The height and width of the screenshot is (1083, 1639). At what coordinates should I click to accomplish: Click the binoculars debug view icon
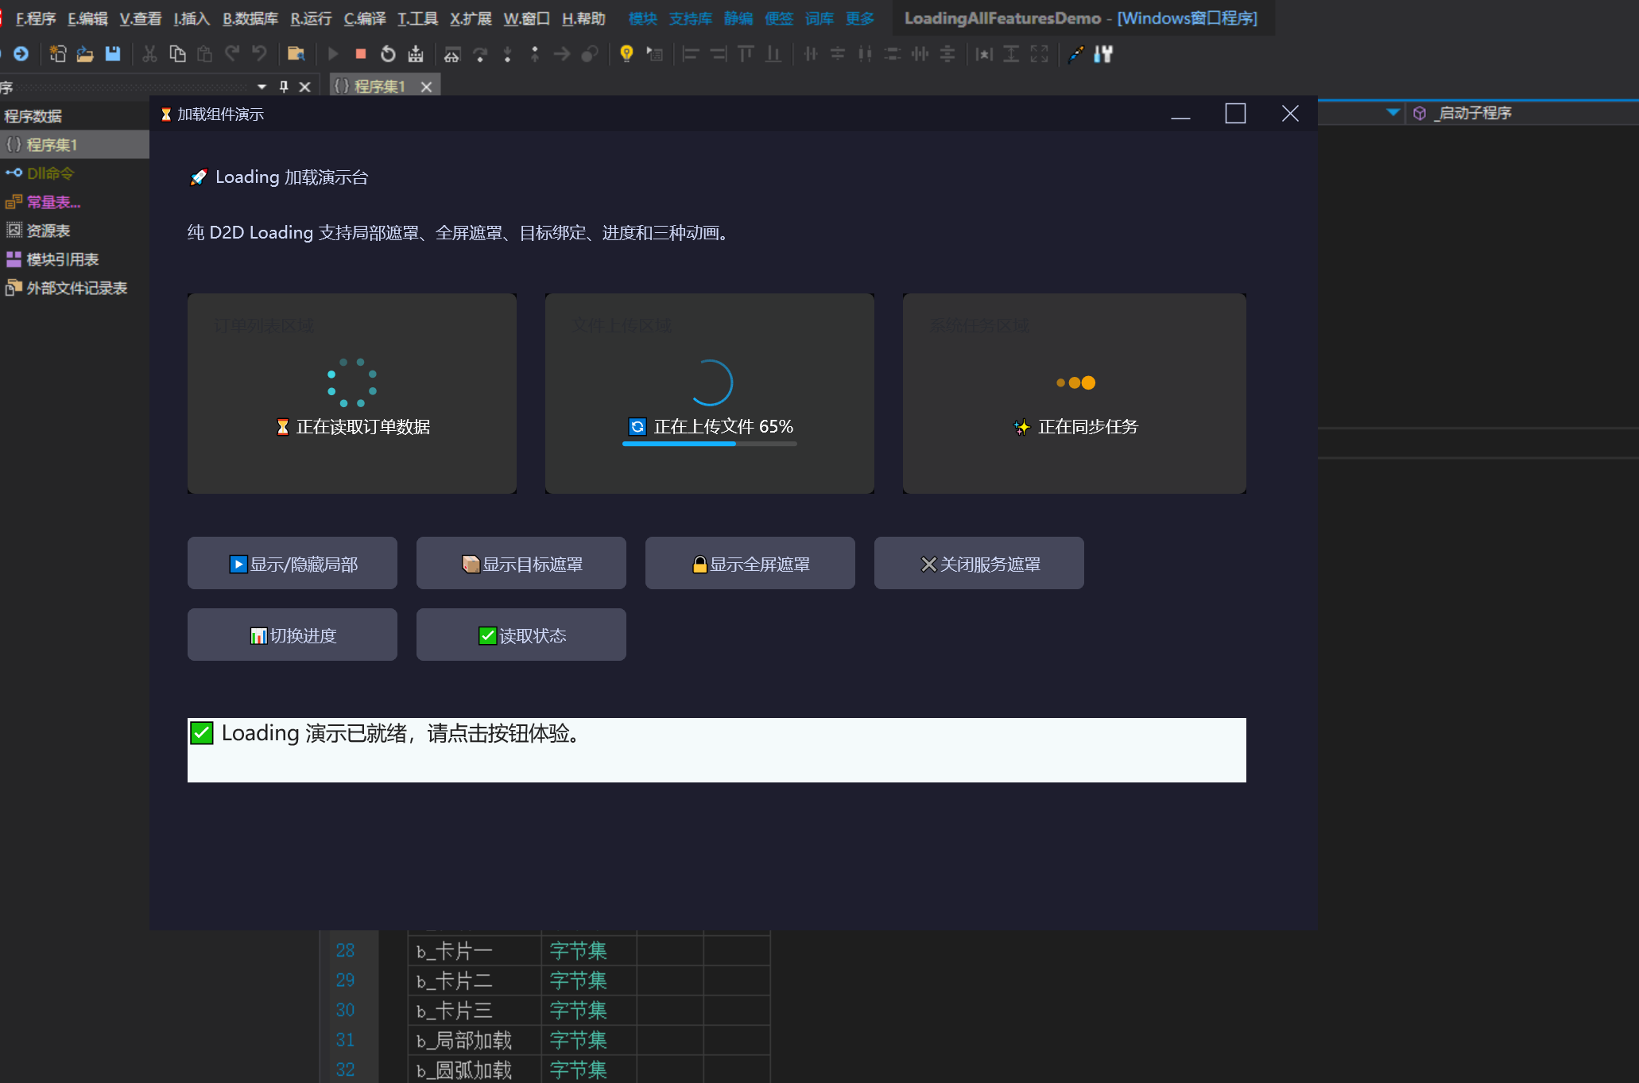[x=452, y=54]
